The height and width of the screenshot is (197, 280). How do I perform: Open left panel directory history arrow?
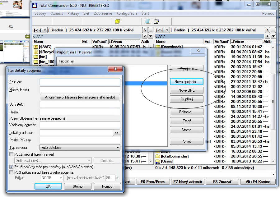point(151,36)
